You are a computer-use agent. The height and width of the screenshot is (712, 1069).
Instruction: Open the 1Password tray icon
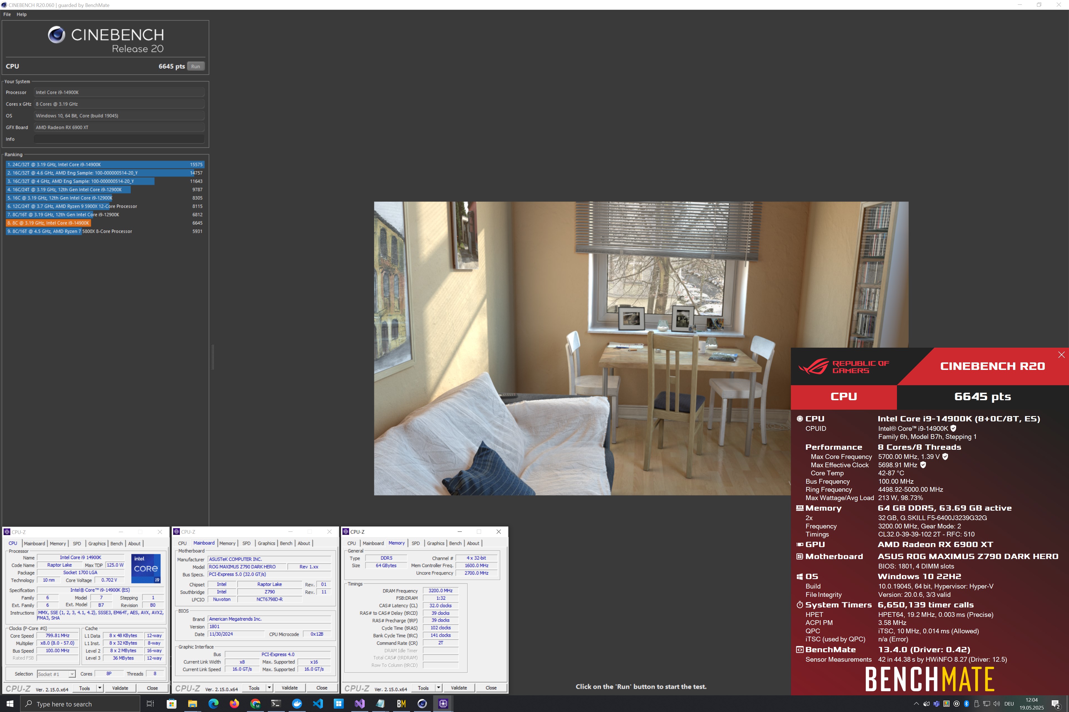pyautogui.click(x=957, y=704)
